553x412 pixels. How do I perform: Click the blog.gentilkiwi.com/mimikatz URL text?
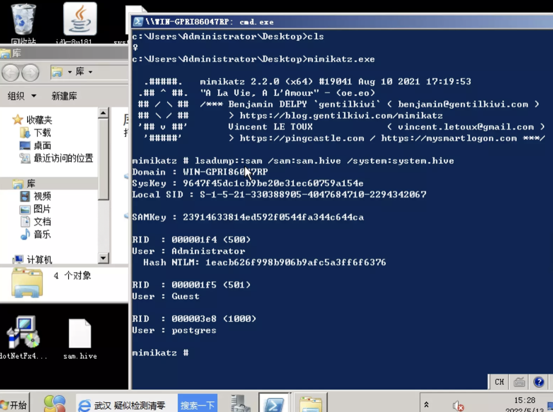click(x=341, y=116)
